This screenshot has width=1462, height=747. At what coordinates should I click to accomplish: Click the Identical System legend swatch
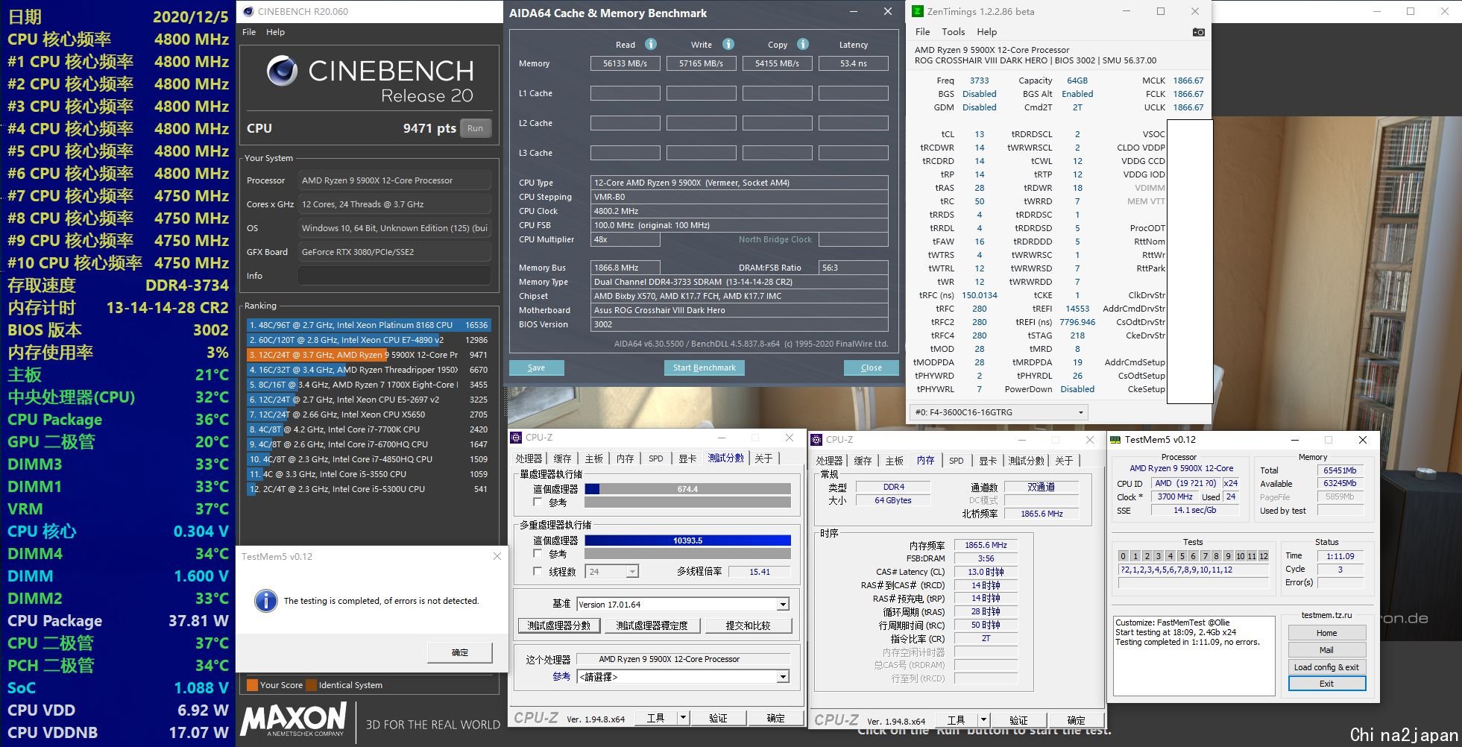pos(312,685)
